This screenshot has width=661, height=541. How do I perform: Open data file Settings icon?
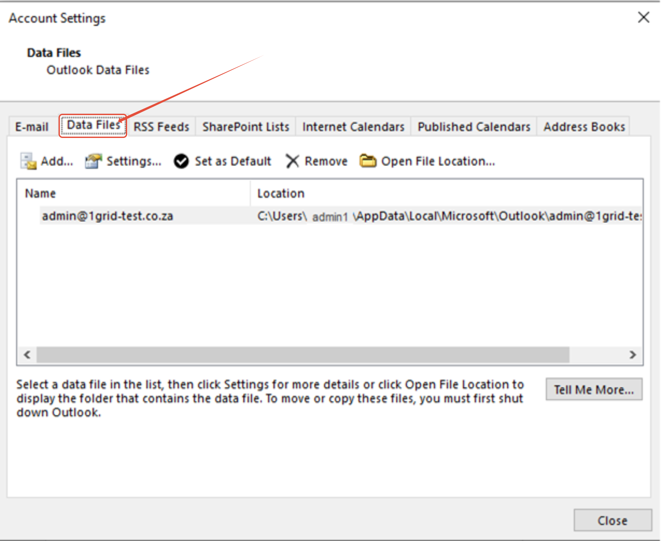93,161
